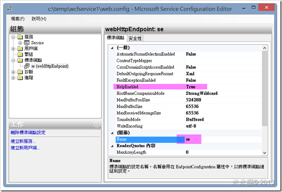Select the 標準端點 tree item
Image resolution: width=282 pixels, height=192 pixels.
click(x=33, y=60)
